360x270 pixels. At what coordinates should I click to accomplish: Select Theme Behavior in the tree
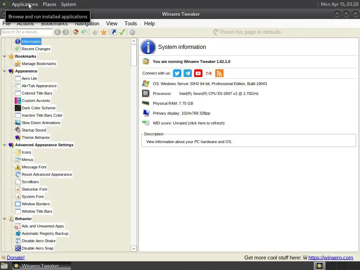point(36,137)
